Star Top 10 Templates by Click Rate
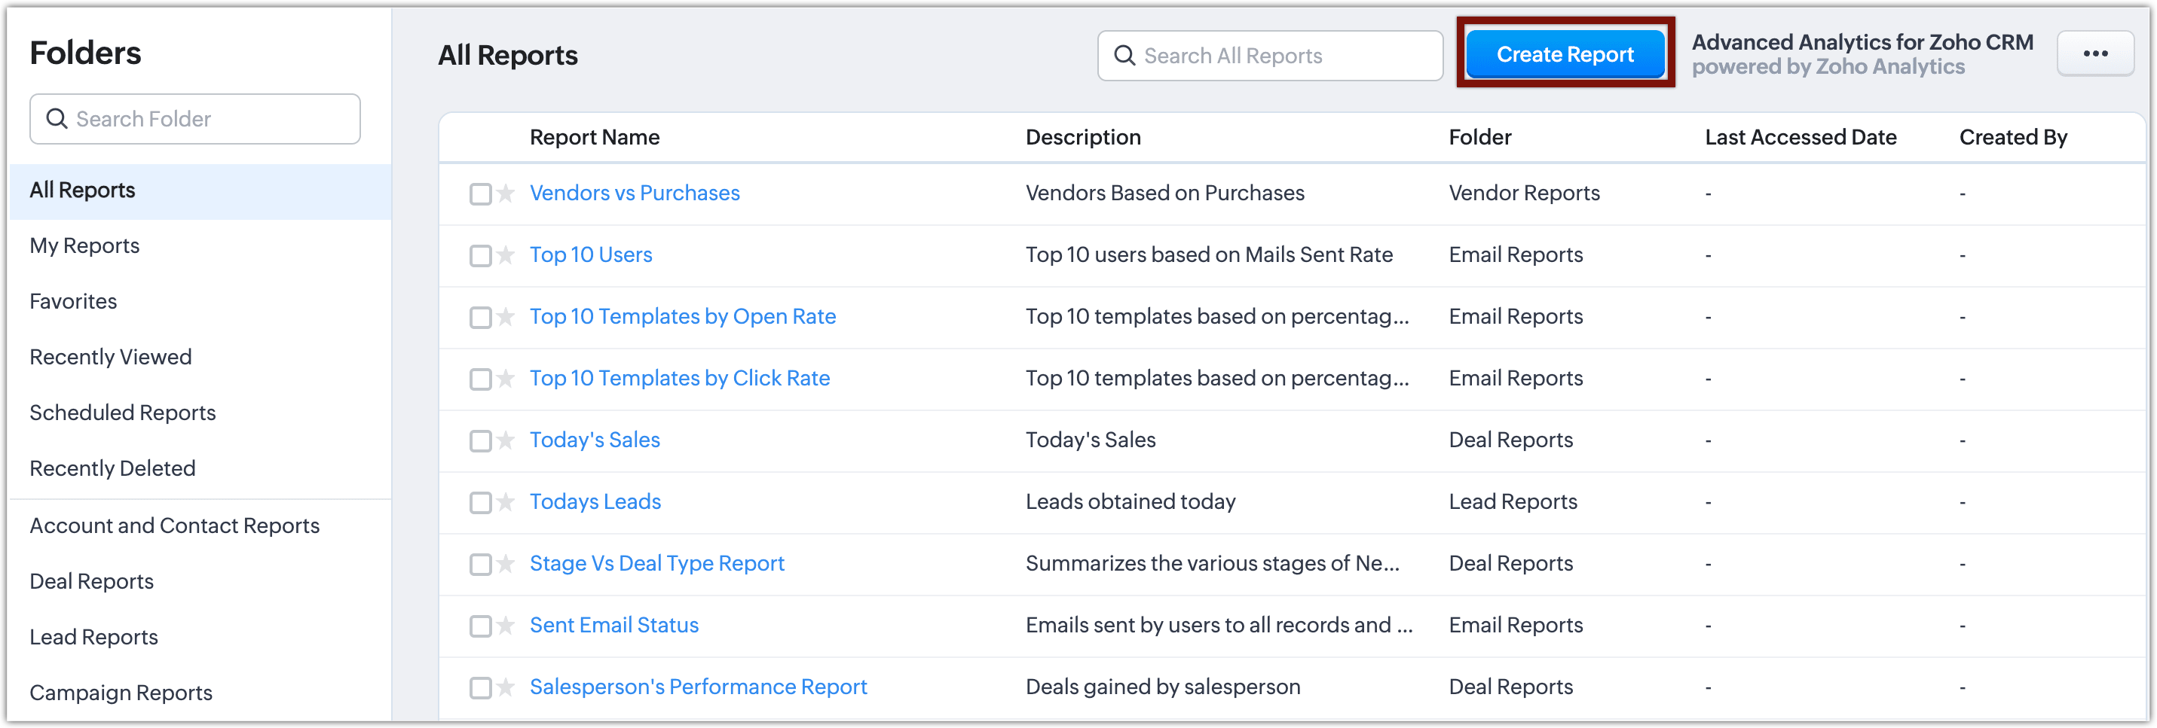Viewport: 2157px width, 728px height. tap(505, 379)
